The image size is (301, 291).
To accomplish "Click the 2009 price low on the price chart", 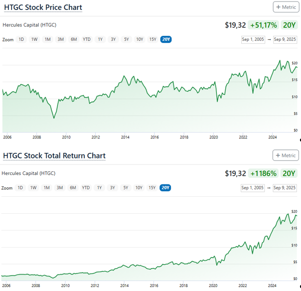I will pyautogui.click(x=54, y=118).
